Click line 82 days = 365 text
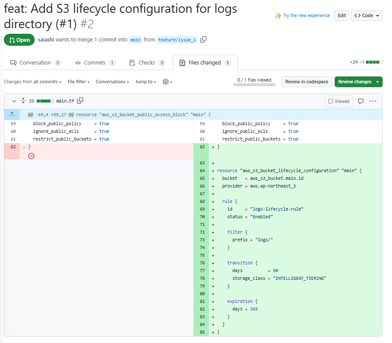The width and height of the screenshot is (392, 343). 245,309
